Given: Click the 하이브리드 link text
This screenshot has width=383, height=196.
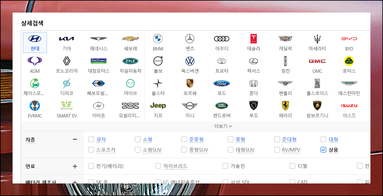Looking at the screenshot, I should (x=175, y=166).
